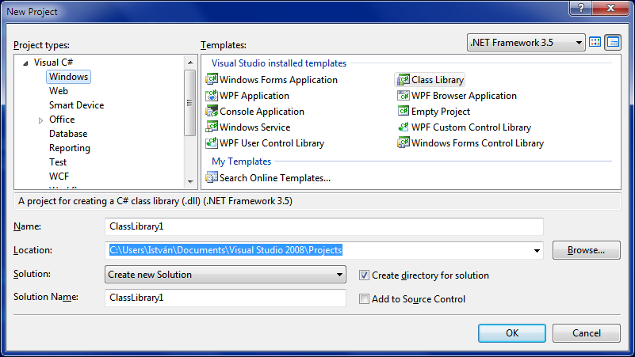Click the Windows Forms Application label
Screen dimensions: 635x357
[x=278, y=80]
